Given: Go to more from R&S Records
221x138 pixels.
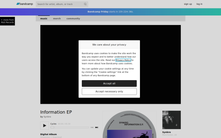Looking at the screenshot, I should point(7,21).
